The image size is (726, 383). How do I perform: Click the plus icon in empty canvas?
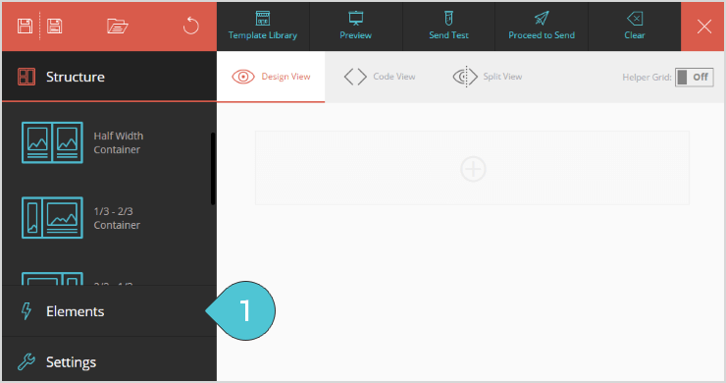(473, 169)
